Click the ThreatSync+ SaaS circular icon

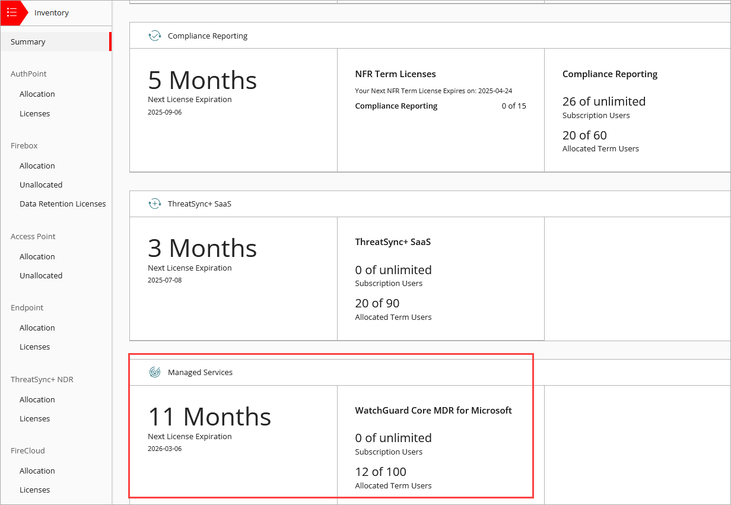155,203
